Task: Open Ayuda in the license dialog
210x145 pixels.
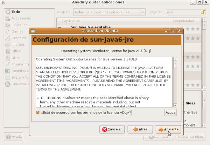Action: coord(170,113)
